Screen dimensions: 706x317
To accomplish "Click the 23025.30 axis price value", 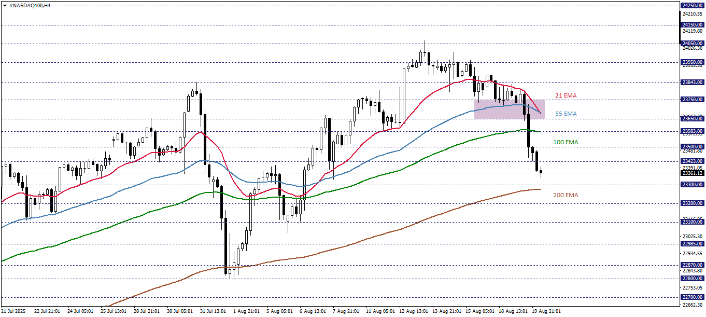I will [x=693, y=236].
